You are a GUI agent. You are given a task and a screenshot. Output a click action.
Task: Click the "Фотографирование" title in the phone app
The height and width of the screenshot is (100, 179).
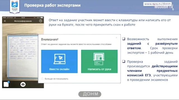coord(23,21)
